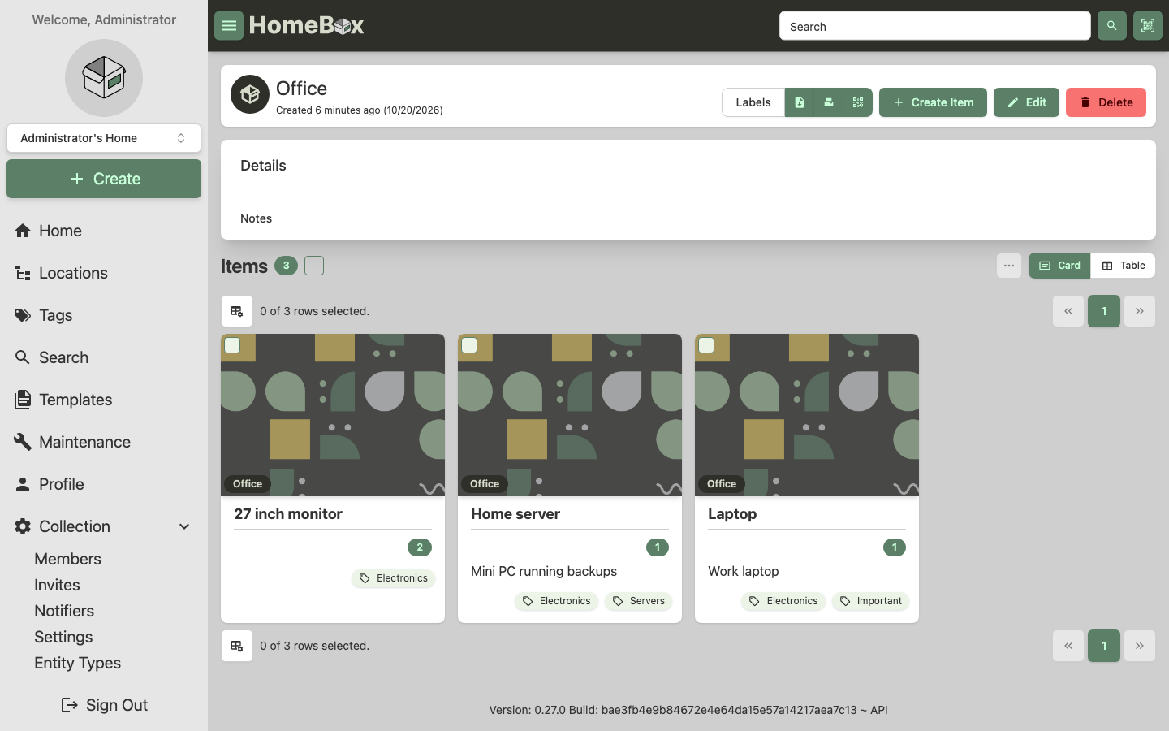Go to first page in bottom pagination
This screenshot has height=731, width=1169.
[x=1068, y=646]
